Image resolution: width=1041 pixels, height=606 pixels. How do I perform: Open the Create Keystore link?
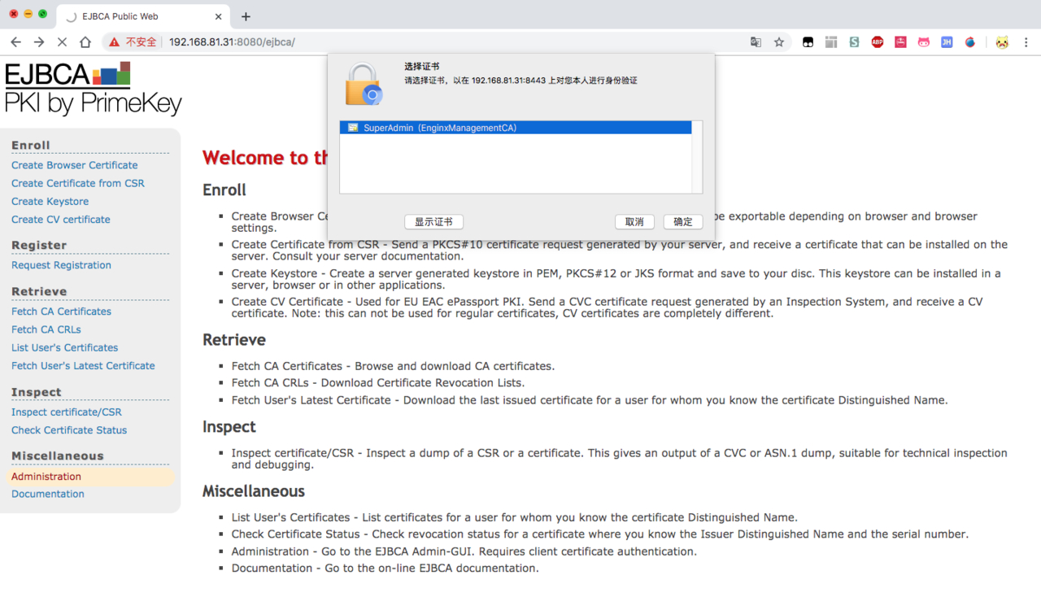pyautogui.click(x=50, y=202)
